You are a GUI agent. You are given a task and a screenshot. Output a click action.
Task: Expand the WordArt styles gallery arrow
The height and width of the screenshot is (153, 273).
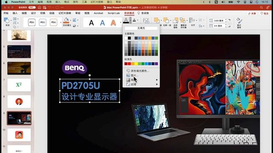(120, 23)
